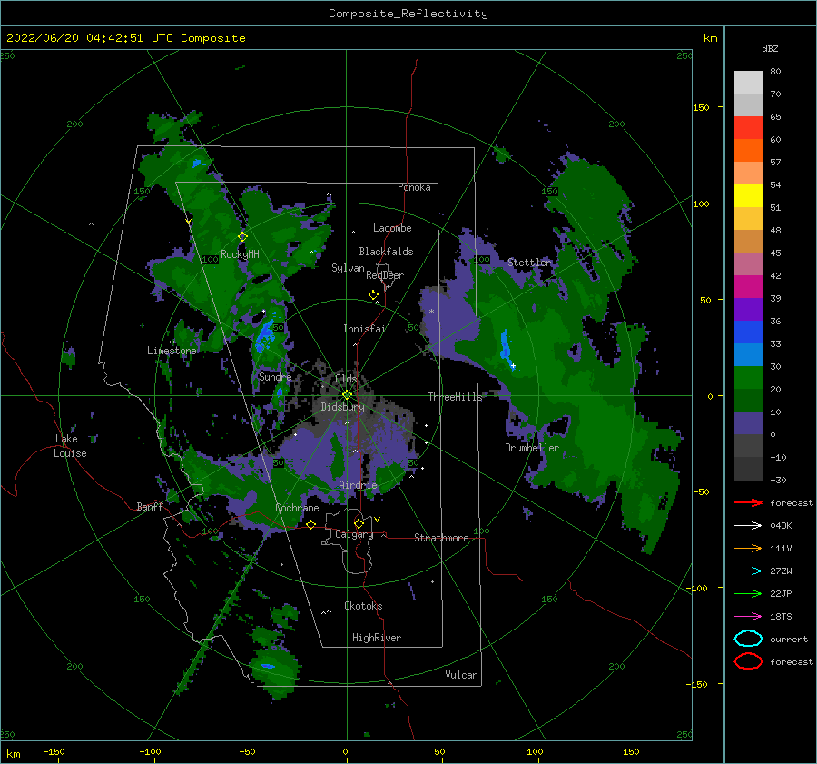Click the Blackfalds label
This screenshot has width=817, height=764.
coord(386,252)
